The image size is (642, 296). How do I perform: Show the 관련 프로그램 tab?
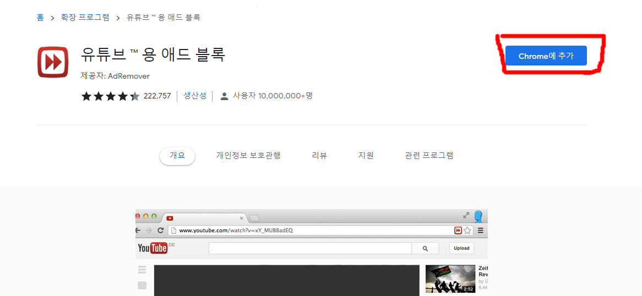tap(429, 156)
